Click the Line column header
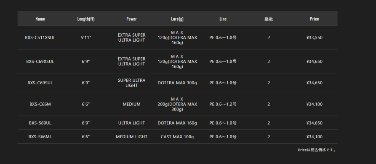Image resolution: width=376 pixels, height=164 pixels. coord(223,19)
